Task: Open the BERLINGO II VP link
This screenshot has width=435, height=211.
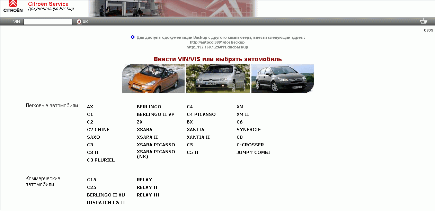Action: click(155, 114)
